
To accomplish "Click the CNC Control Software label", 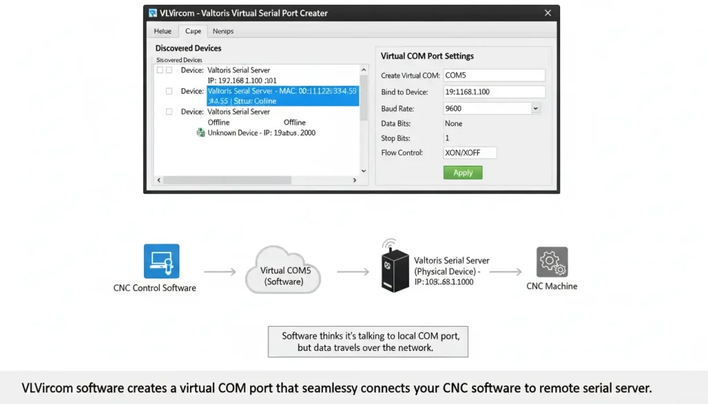I will [x=154, y=288].
